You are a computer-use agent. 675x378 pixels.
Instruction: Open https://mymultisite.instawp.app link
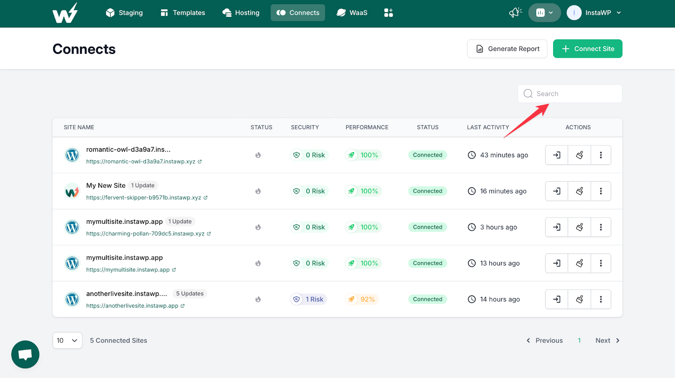[x=131, y=270]
